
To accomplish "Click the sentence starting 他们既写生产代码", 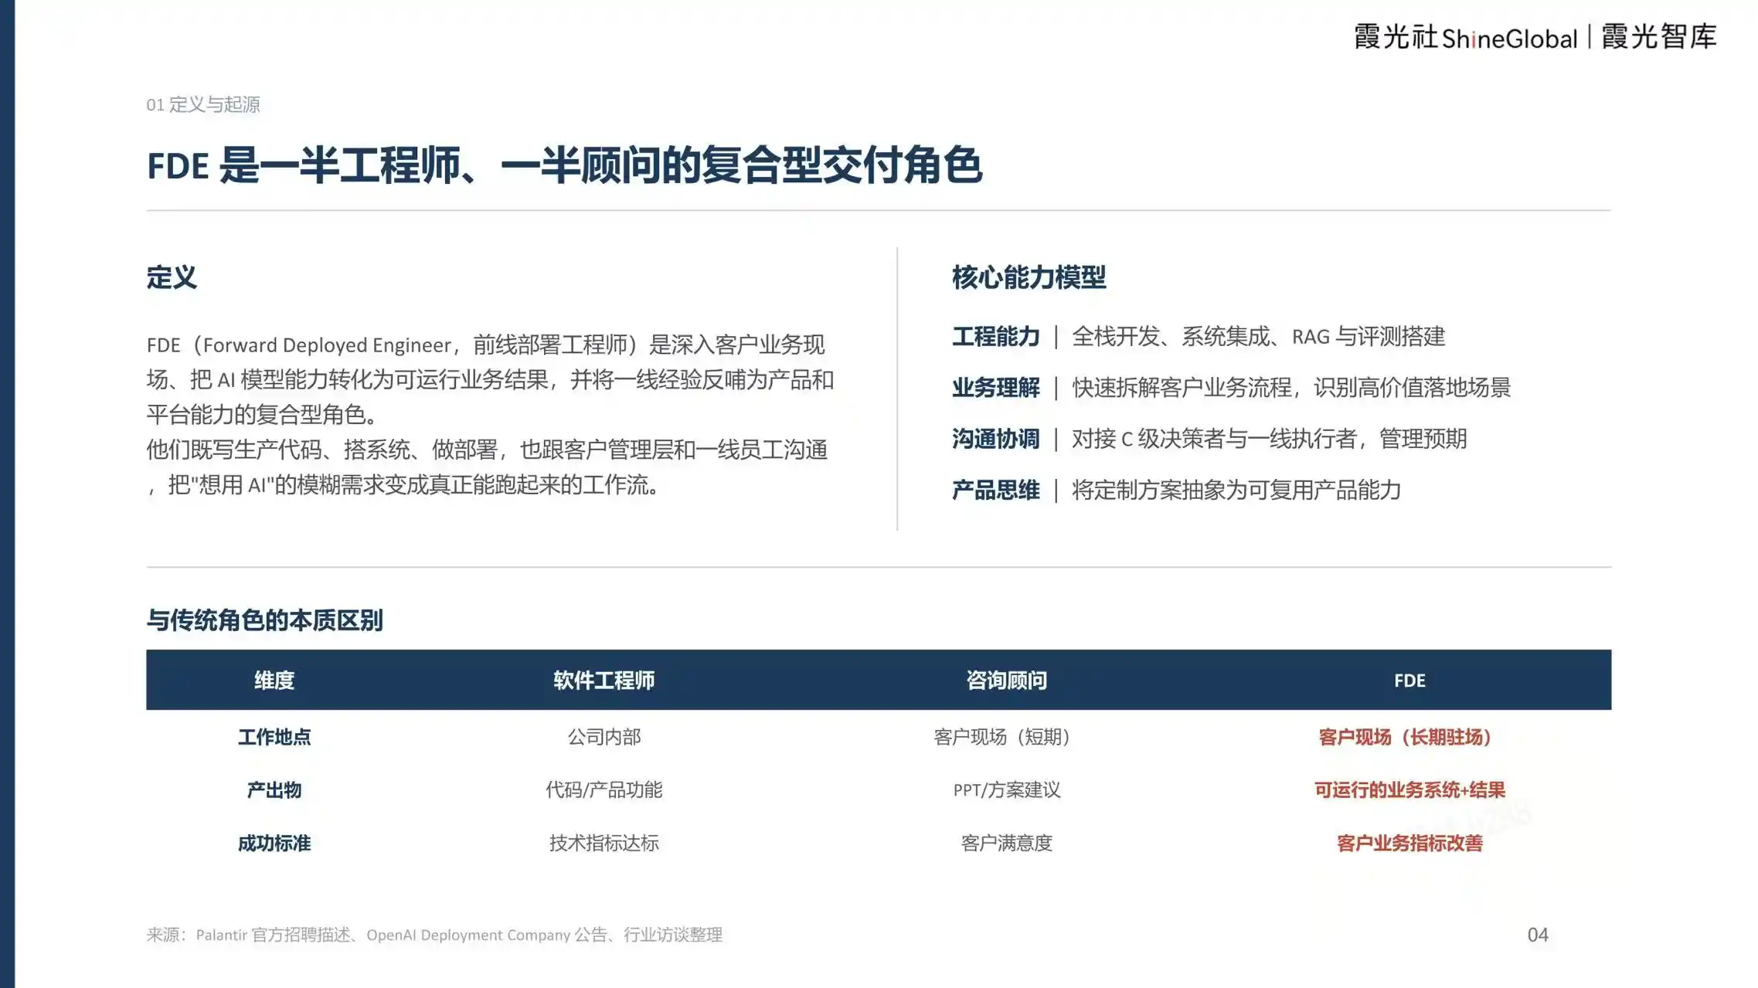I will tap(488, 467).
